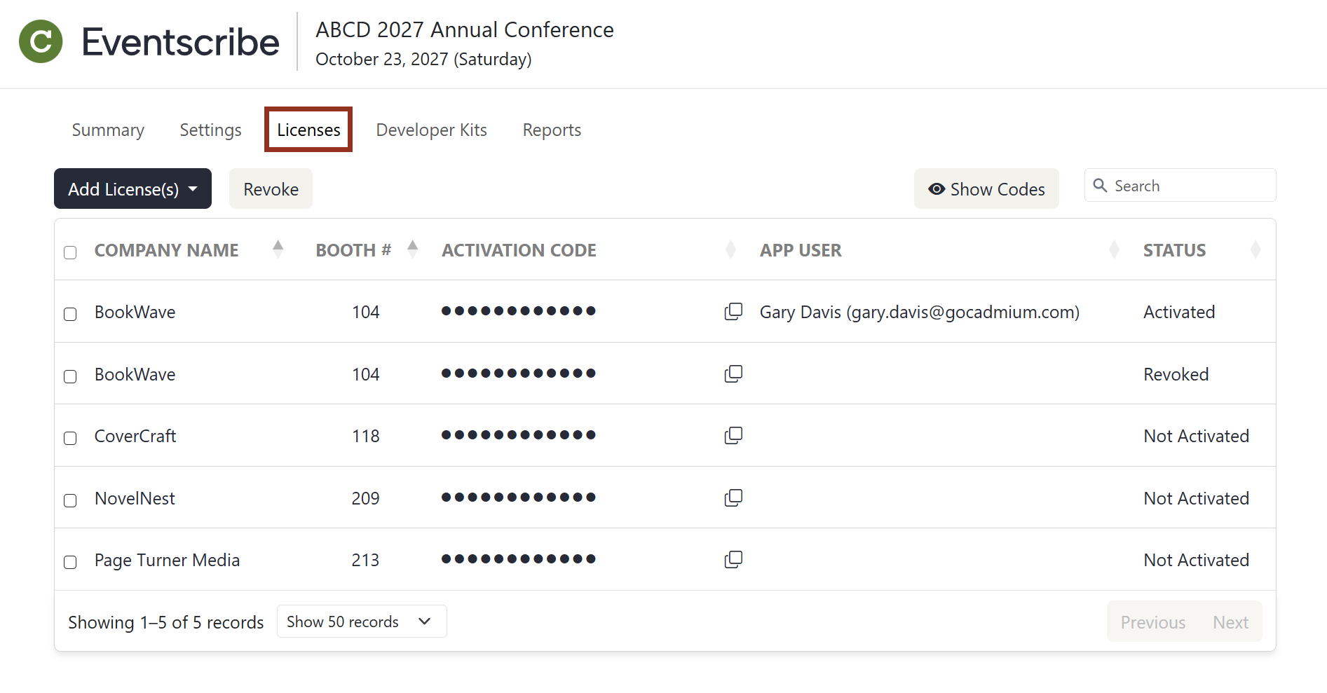
Task: Click the Activated status cell
Action: click(x=1179, y=312)
